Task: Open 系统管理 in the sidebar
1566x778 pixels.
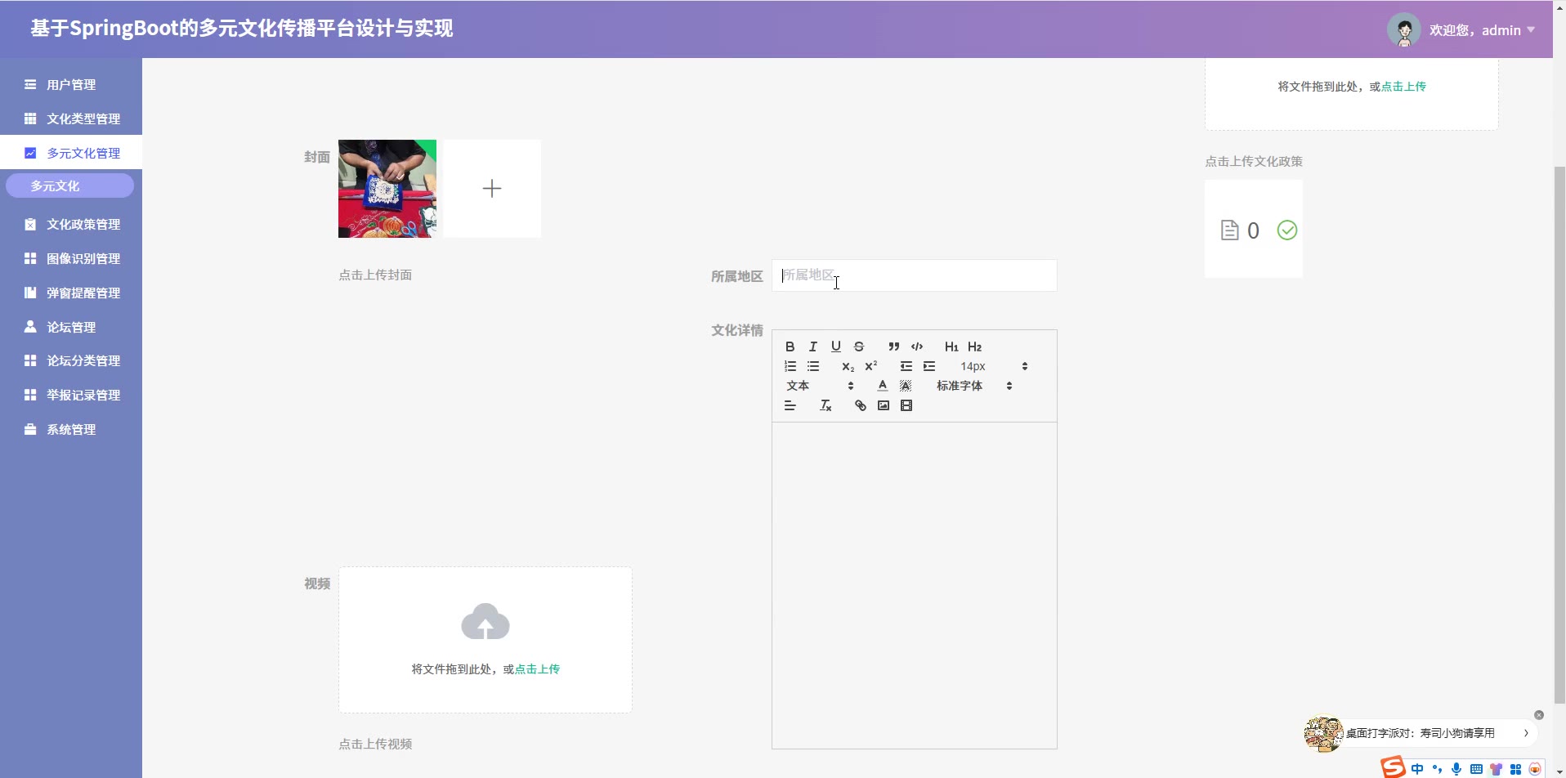Action: click(71, 429)
